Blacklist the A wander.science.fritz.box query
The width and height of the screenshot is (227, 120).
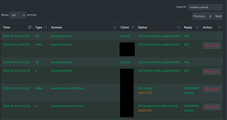(x=212, y=107)
